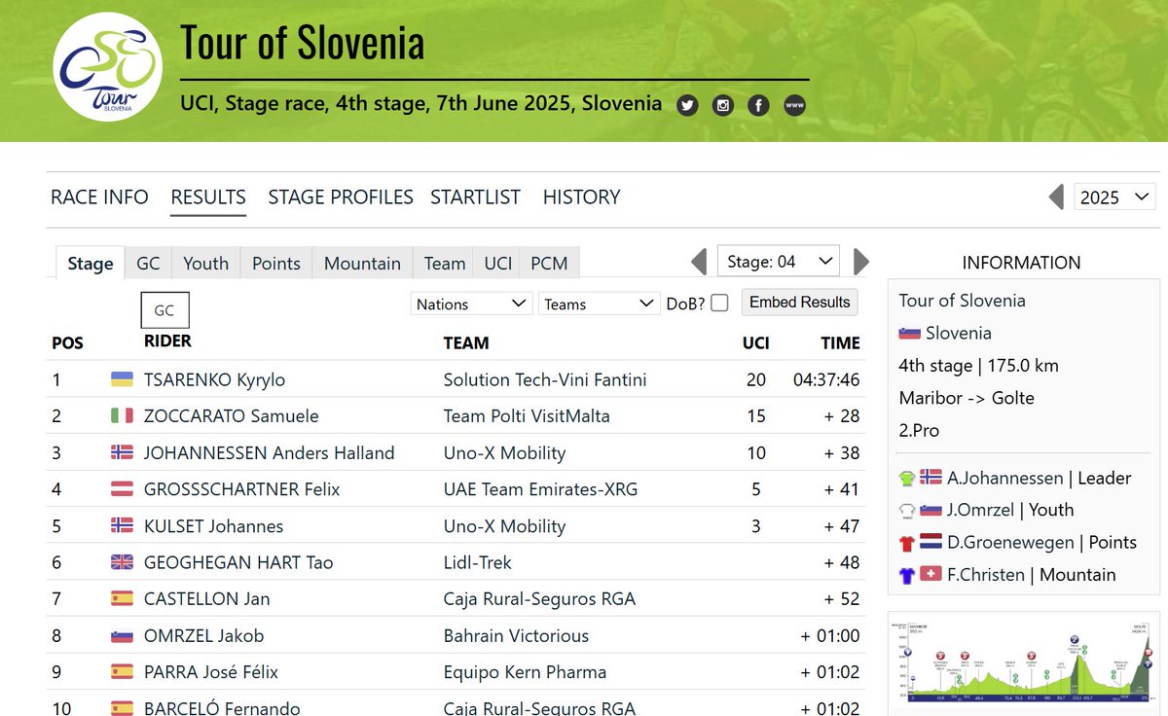
Task: Open the Facebook social icon
Action: point(758,106)
